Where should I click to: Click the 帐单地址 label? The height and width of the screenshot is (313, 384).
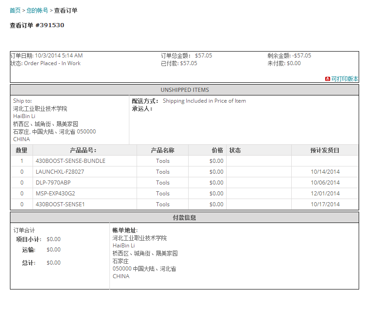point(125,230)
